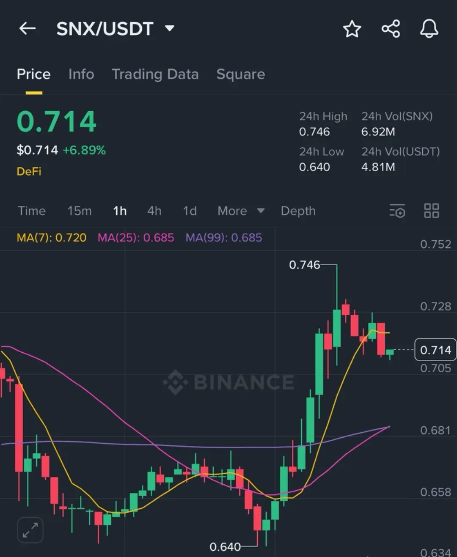Image resolution: width=457 pixels, height=557 pixels.
Task: Select the 15m interval
Action: coord(79,211)
